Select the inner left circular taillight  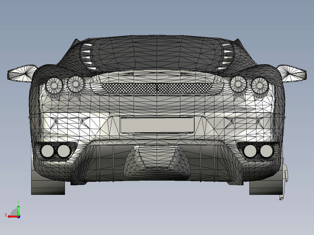[x=76, y=84]
